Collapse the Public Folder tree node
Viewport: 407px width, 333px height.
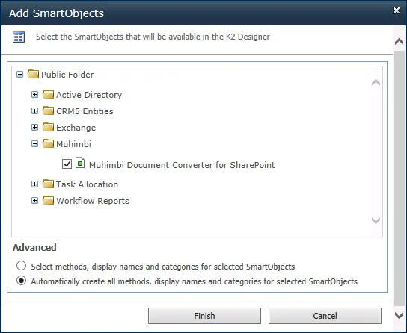click(19, 75)
